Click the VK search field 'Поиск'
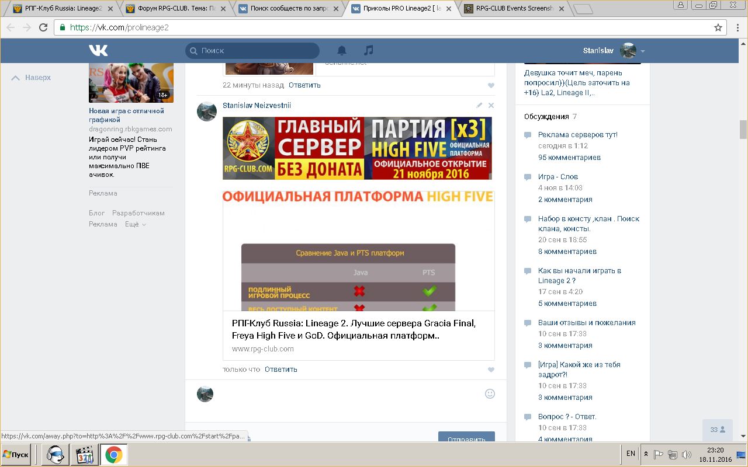Screen dimensions: 748x467 [252, 51]
